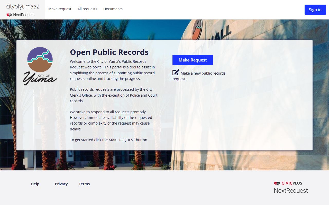Image resolution: width=329 pixels, height=205 pixels.
Task: Click the CivicPlus logo in footer
Action: [x=288, y=183]
